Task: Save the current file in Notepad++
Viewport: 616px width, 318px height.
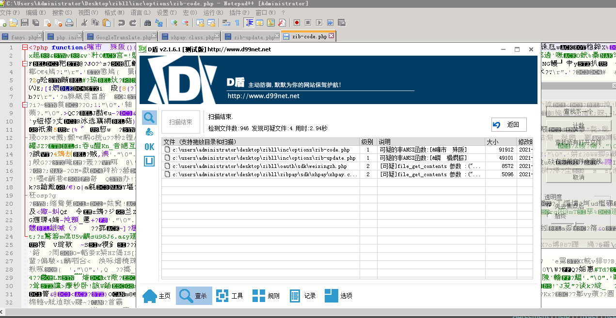Action: coord(25,23)
